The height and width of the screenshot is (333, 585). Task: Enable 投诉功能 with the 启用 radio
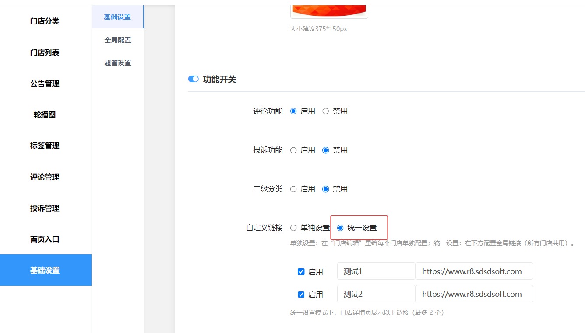(293, 150)
